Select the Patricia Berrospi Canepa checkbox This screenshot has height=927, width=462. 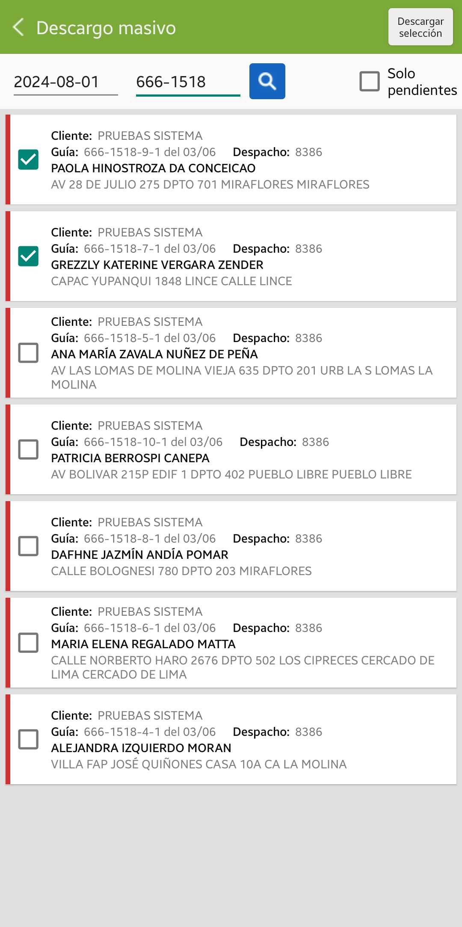pos(28,449)
